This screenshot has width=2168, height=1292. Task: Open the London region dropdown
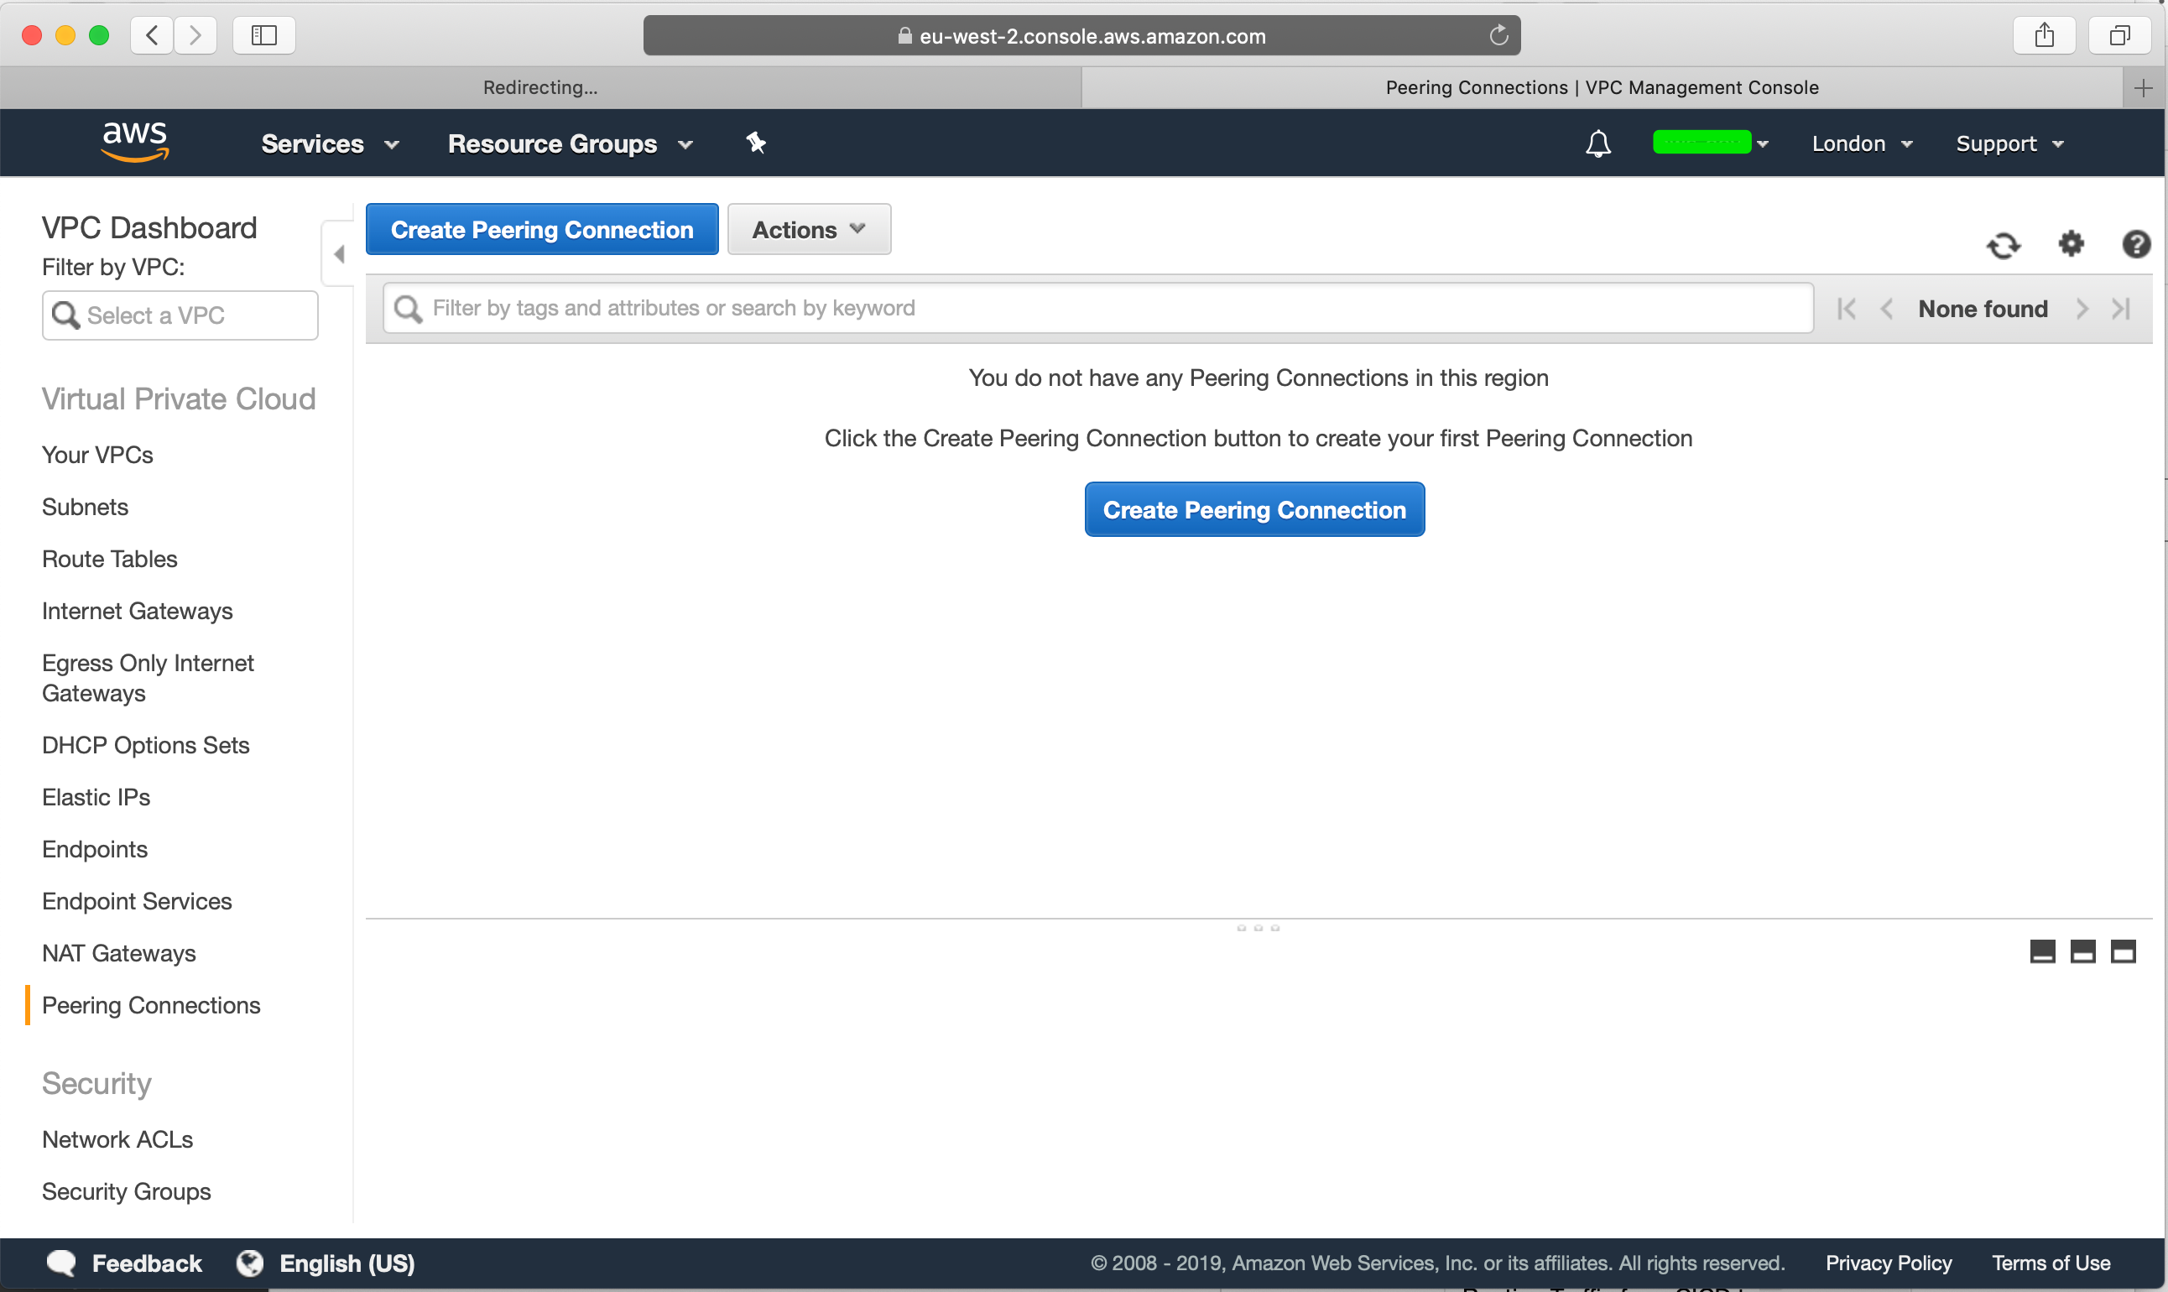coord(1862,143)
